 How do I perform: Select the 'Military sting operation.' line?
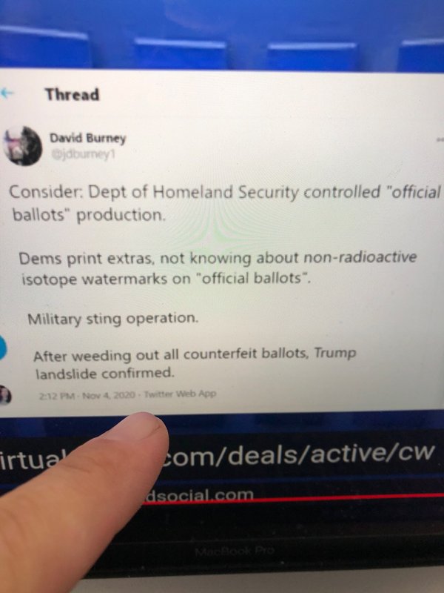(113, 319)
